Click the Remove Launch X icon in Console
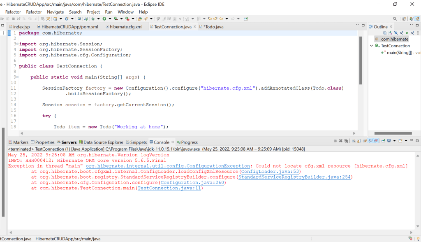 pyautogui.click(x=341, y=141)
